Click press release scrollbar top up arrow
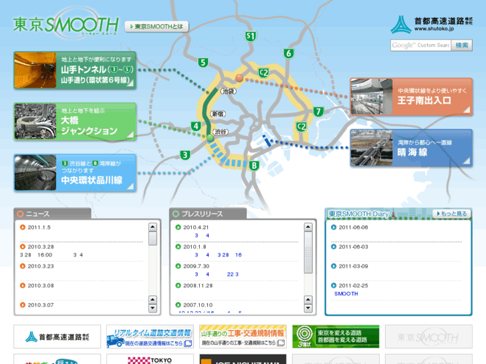Image resolution: width=486 pixels, height=364 pixels. [x=308, y=227]
